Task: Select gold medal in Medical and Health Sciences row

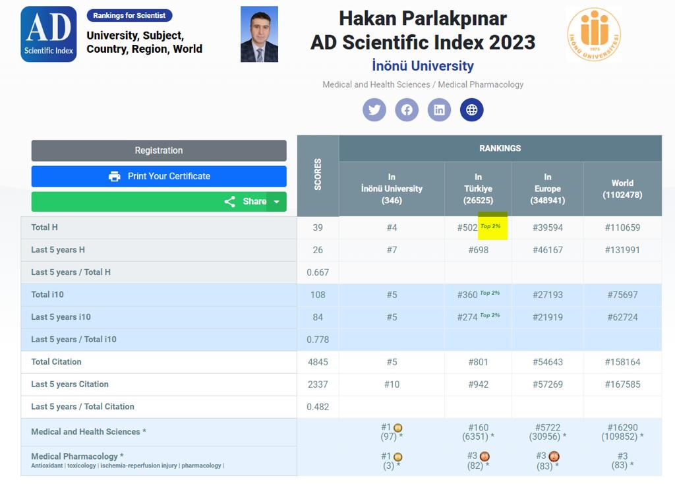Action: tap(398, 427)
